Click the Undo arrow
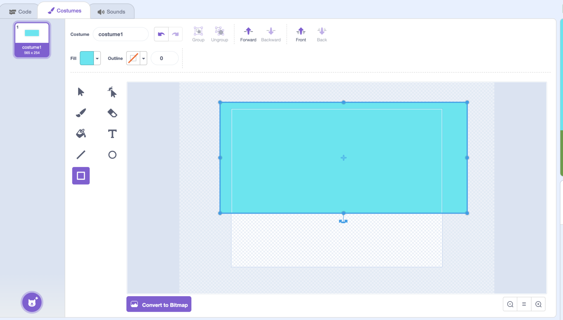 pos(161,34)
